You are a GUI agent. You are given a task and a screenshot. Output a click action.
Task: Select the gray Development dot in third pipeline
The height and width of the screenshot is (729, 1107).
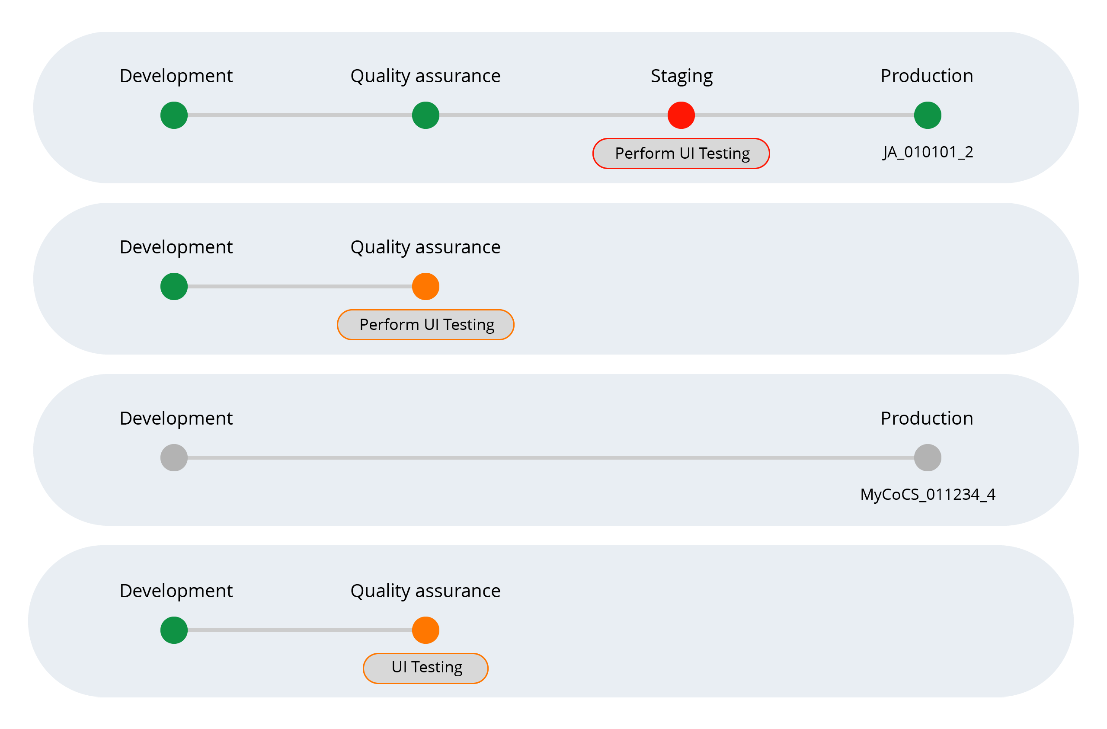pyautogui.click(x=174, y=458)
